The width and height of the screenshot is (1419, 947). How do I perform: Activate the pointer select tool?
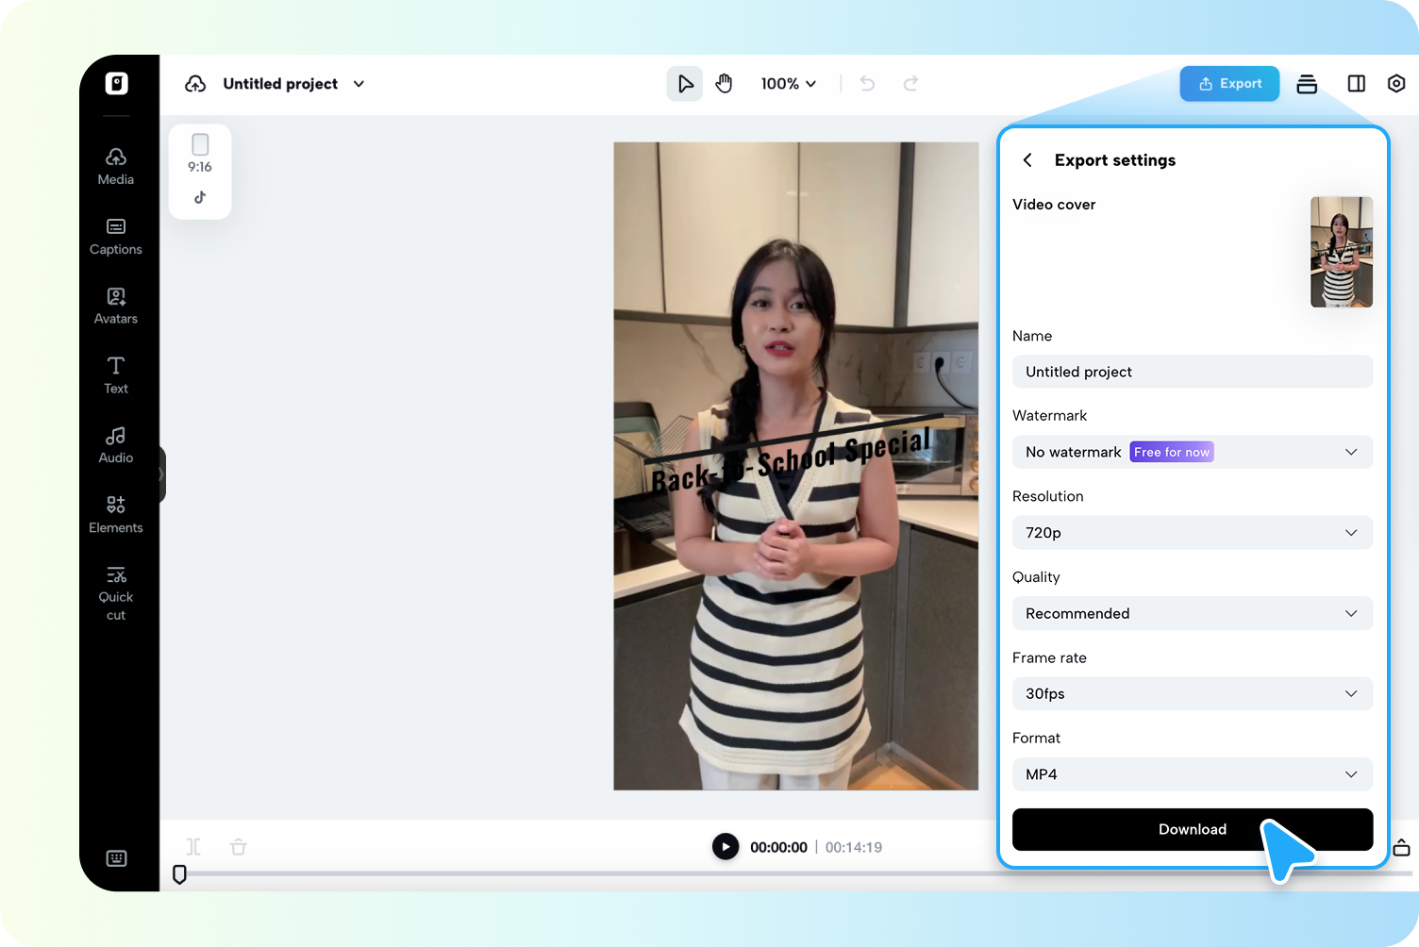coord(685,84)
